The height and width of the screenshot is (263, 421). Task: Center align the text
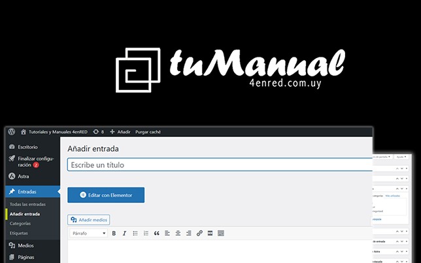pos(178,233)
